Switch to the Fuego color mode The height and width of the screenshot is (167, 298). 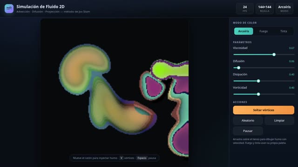pos(264,31)
